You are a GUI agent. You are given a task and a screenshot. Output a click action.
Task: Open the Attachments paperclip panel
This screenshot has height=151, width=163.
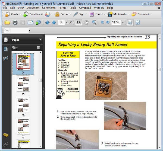pyautogui.click(x=6, y=144)
